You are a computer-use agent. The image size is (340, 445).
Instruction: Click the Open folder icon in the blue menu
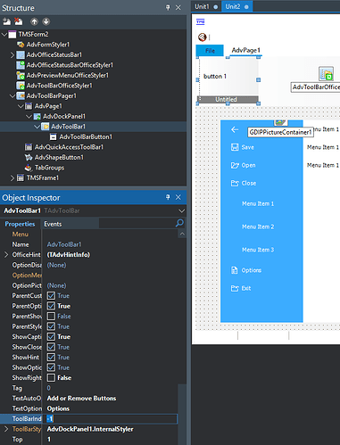pos(235,165)
